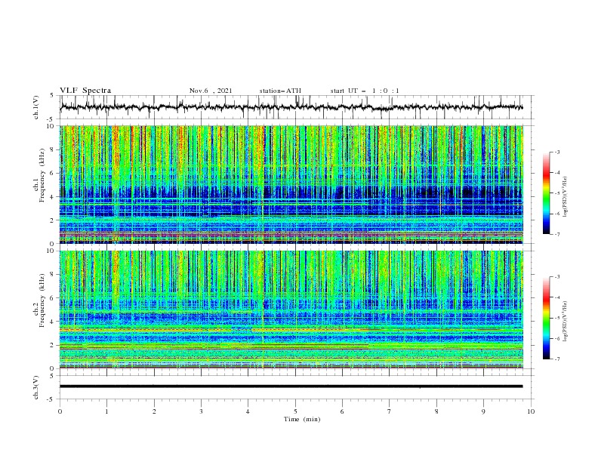Click the "-5" tick on lower color bar
The width and height of the screenshot is (598, 462).
click(556, 318)
